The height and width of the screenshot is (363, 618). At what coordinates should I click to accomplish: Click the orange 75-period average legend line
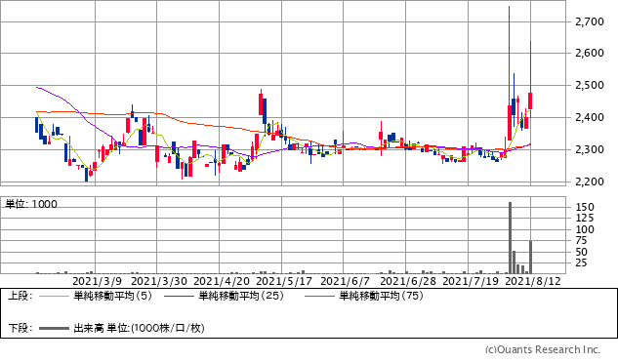pos(319,296)
